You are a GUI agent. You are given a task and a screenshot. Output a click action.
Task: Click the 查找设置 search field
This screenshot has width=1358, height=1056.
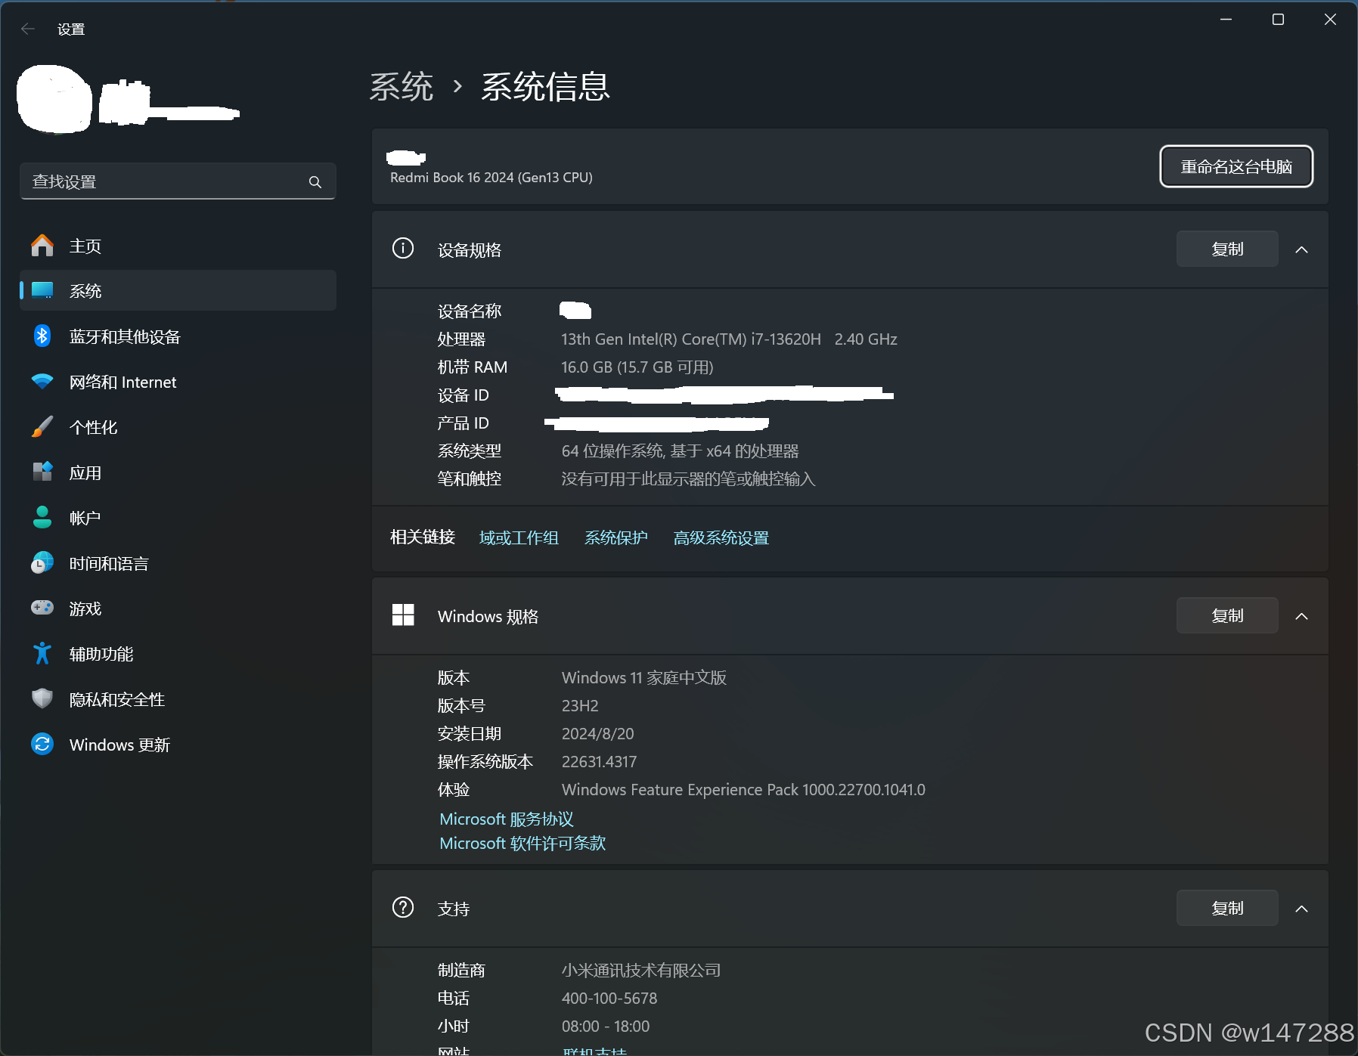(x=178, y=181)
